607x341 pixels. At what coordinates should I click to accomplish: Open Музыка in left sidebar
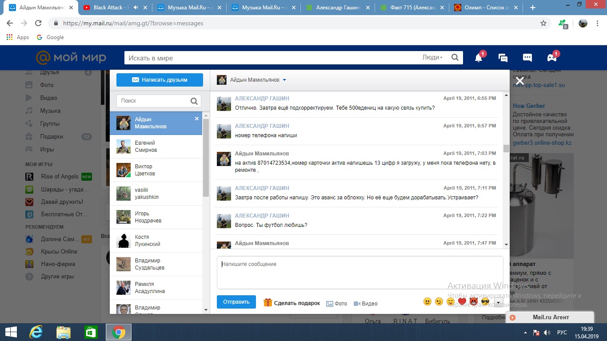click(50, 111)
